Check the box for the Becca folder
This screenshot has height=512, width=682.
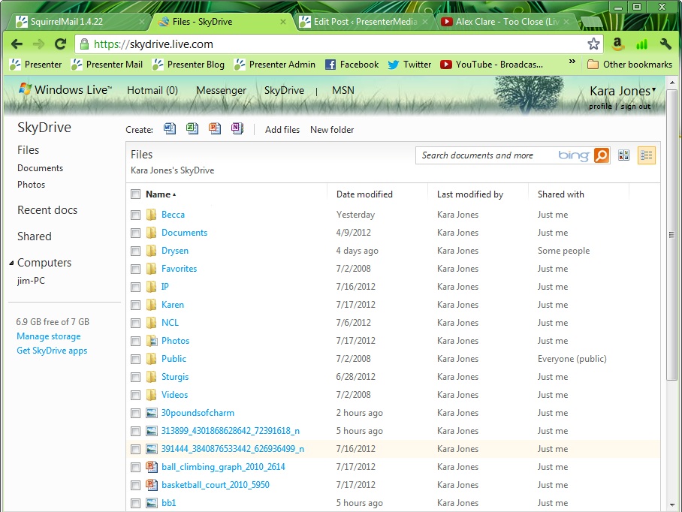(x=136, y=215)
